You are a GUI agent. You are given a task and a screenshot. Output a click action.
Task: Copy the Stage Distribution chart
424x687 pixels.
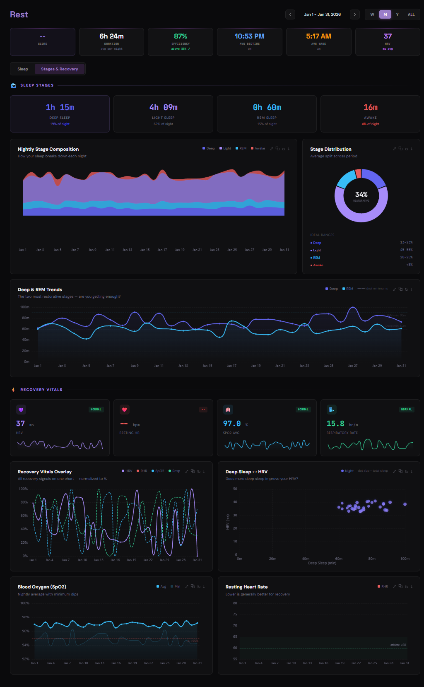tap(400, 149)
